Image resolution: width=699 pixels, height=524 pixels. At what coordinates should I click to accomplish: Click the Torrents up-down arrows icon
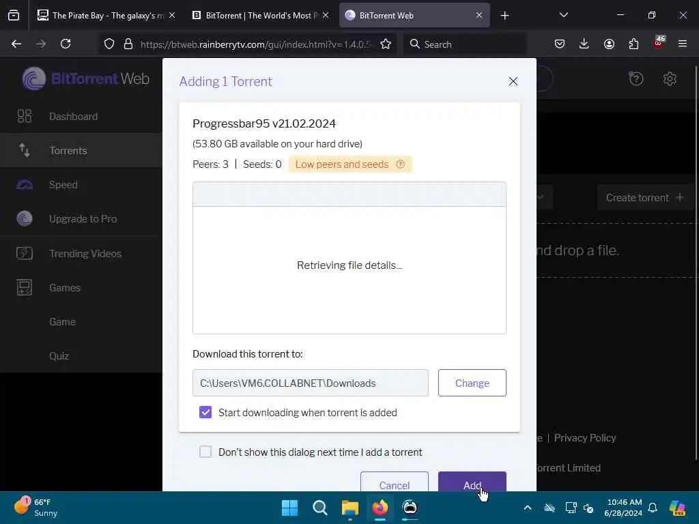point(25,150)
